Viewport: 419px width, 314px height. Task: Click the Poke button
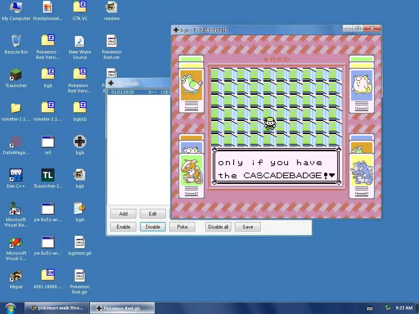[182, 227]
